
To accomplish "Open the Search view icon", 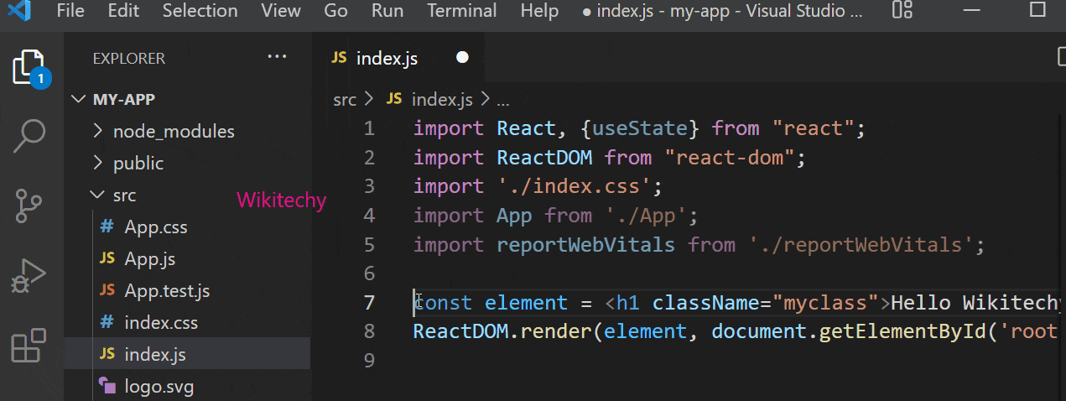I will tap(29, 135).
